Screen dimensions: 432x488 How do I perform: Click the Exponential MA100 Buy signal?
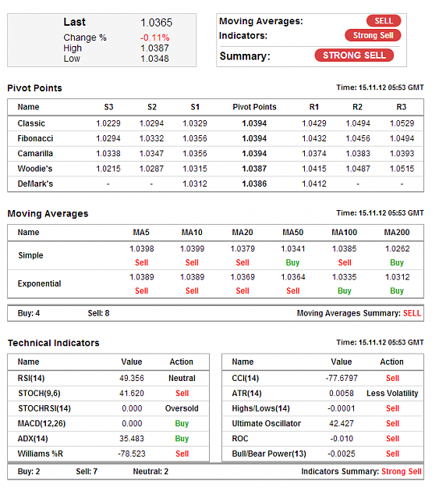pos(345,290)
